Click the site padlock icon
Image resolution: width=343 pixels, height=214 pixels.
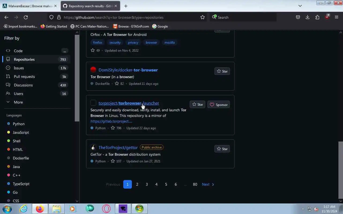59,17
